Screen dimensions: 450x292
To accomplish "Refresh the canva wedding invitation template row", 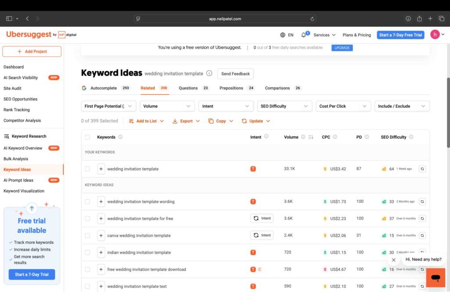I will (x=422, y=235).
